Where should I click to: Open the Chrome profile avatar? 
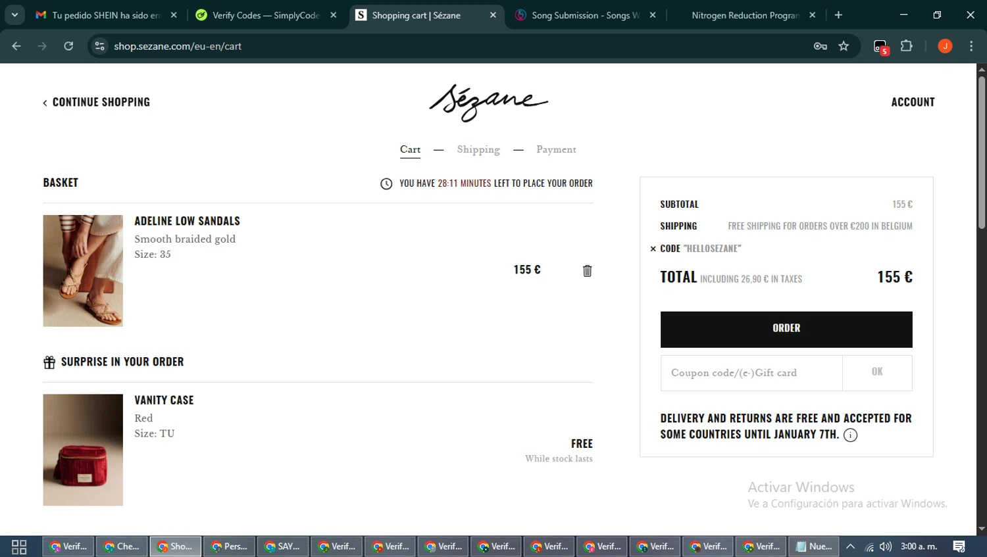pyautogui.click(x=945, y=46)
